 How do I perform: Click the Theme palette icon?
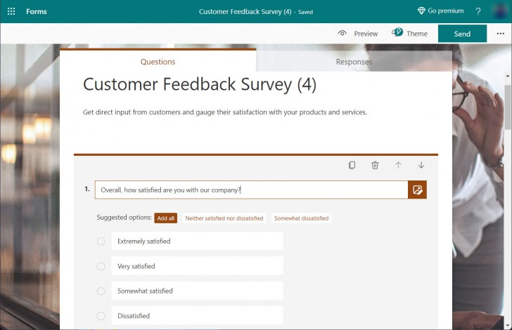(x=397, y=32)
